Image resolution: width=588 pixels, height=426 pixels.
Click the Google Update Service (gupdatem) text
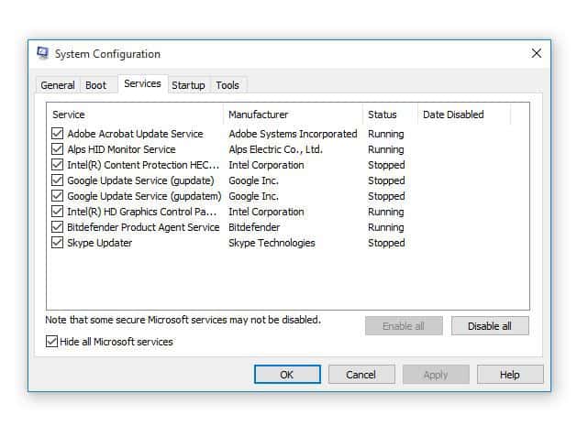pyautogui.click(x=144, y=196)
